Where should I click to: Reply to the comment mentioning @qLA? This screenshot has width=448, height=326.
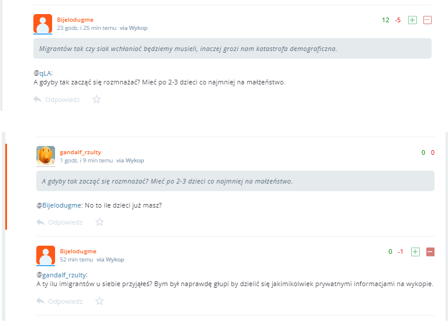(57, 100)
